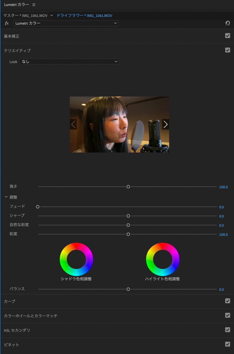
Task: Toggle the ビネット section checkbox
Action: [227, 344]
